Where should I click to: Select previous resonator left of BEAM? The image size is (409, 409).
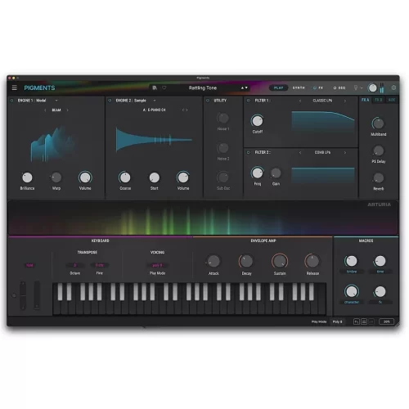point(45,110)
